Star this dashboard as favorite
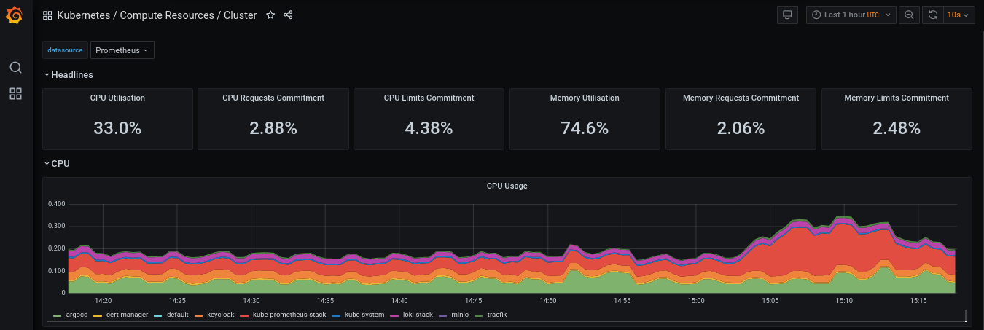 tap(270, 15)
